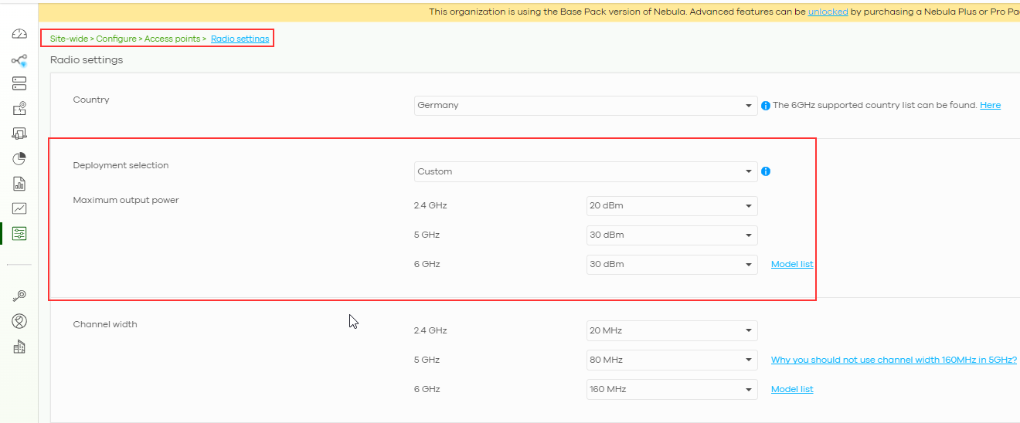Click the pie chart sidebar icon
Viewport: 1020px width, 423px height.
pos(19,159)
